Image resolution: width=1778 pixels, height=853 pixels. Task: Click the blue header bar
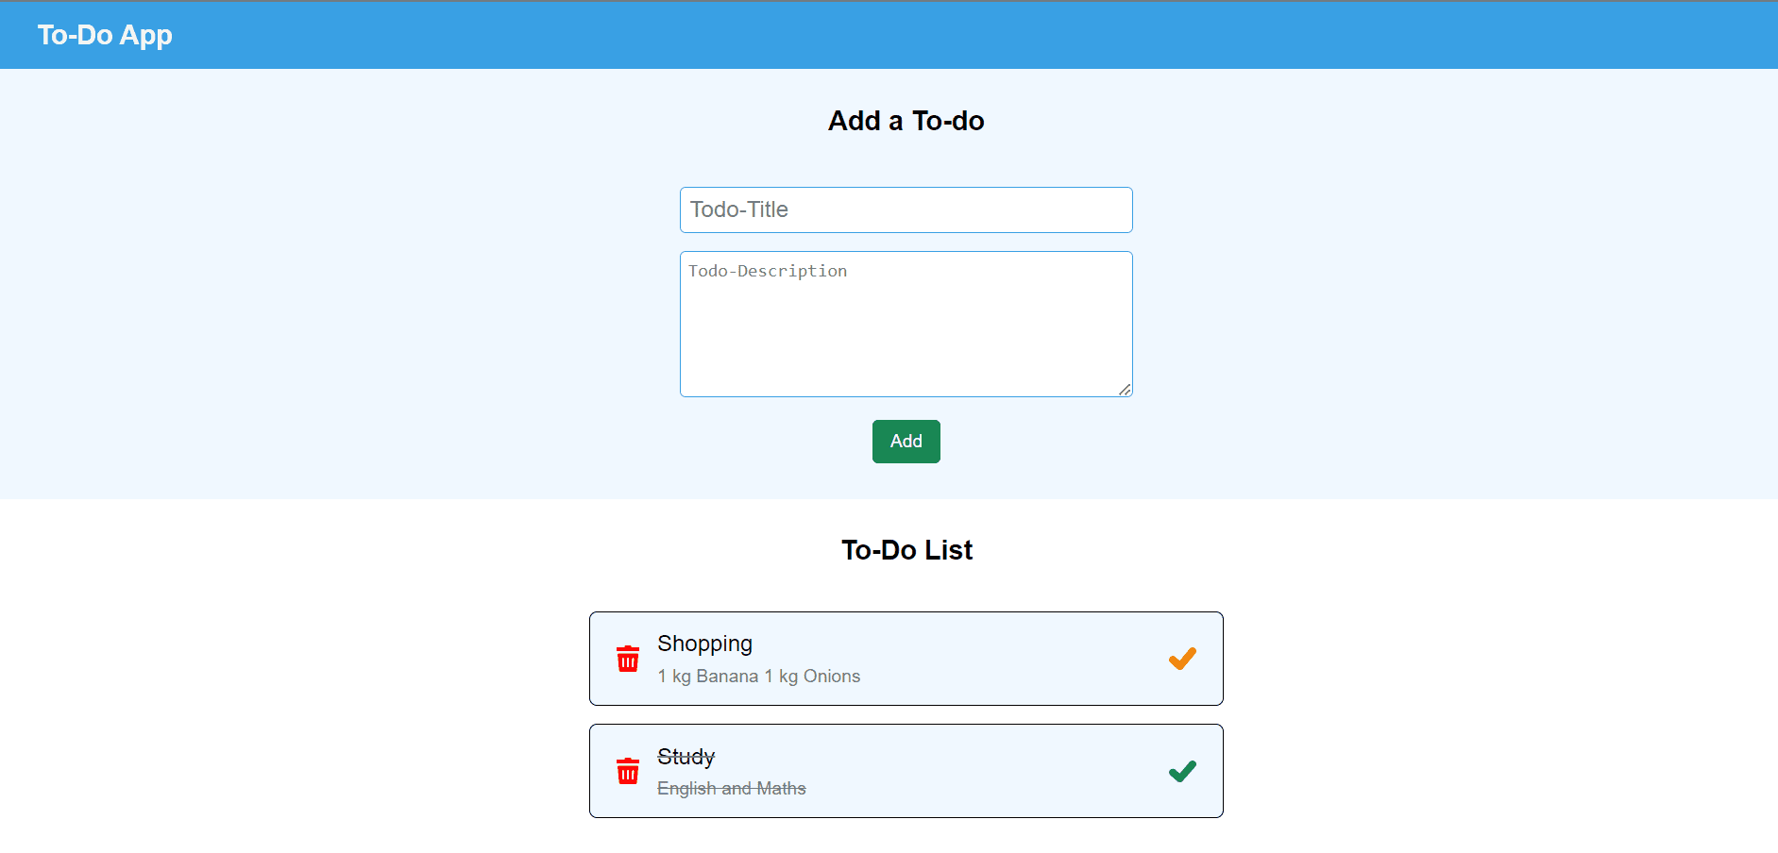[944, 35]
